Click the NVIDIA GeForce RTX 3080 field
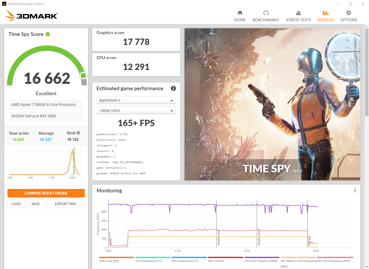 pyautogui.click(x=46, y=116)
